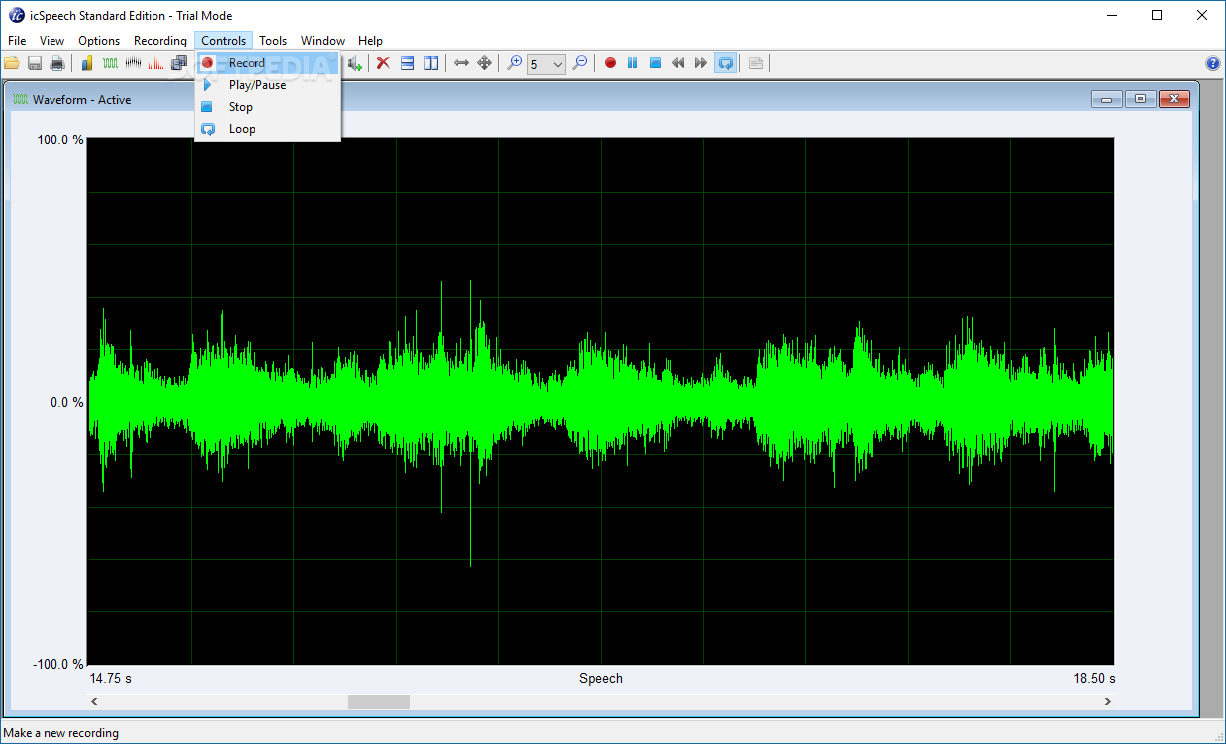Minimize the Waveform - Active child window

[1107, 99]
